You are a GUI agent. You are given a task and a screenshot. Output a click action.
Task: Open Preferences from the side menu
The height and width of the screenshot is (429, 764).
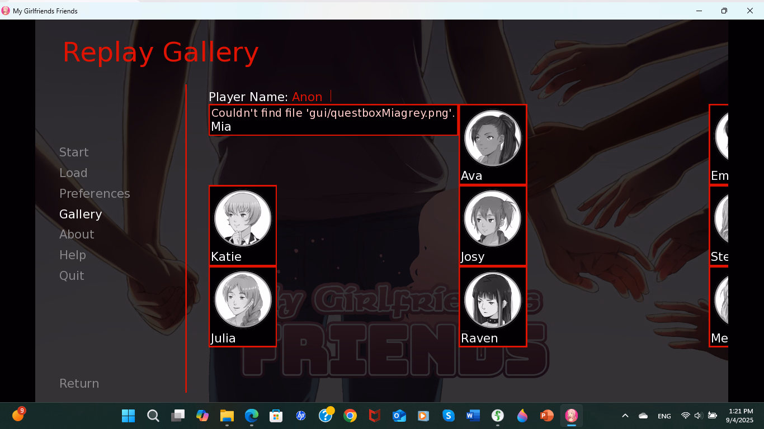tap(95, 194)
